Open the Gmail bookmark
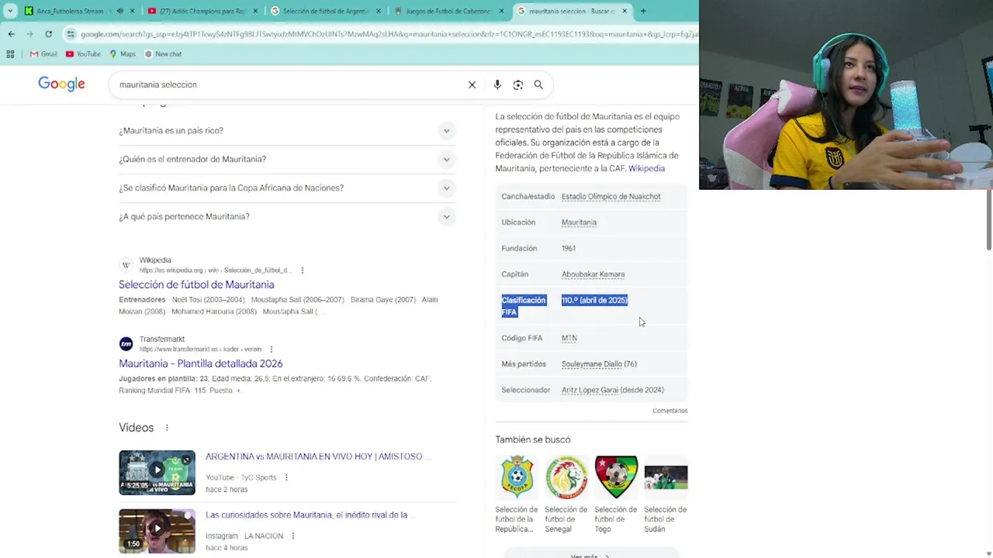 (43, 54)
